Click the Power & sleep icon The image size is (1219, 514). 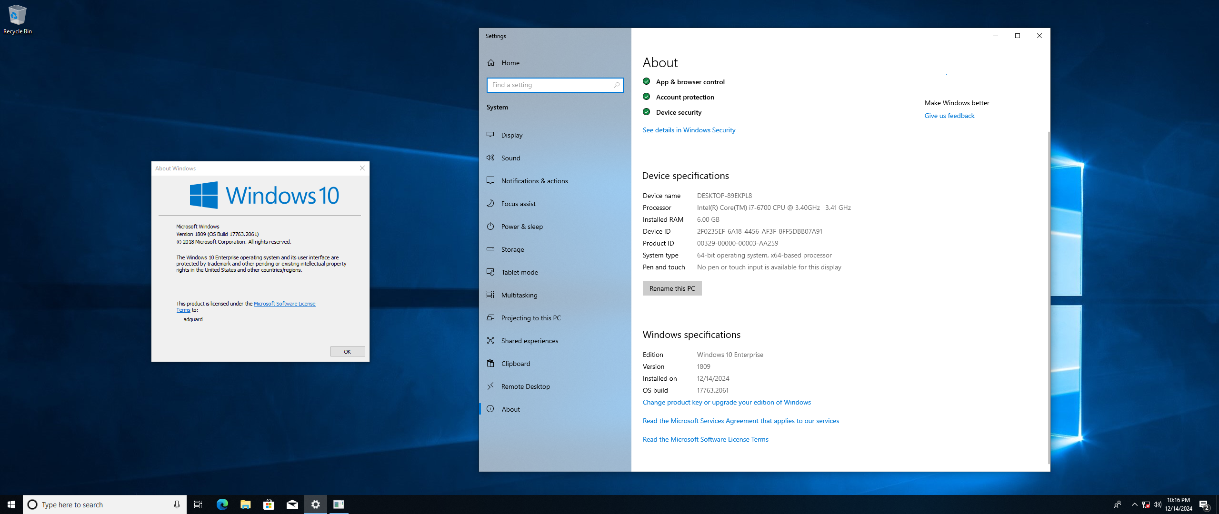[490, 226]
